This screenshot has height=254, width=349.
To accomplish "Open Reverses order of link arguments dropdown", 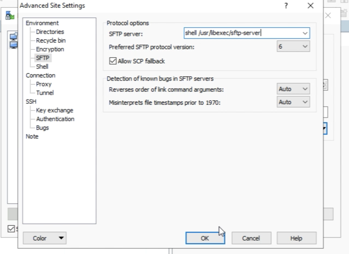I will pos(305,89).
